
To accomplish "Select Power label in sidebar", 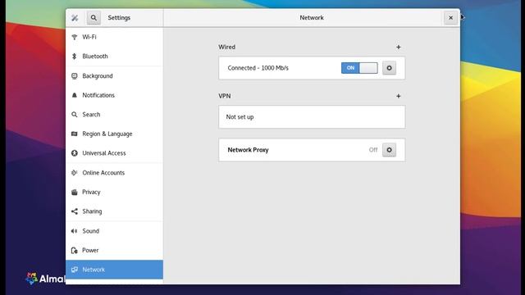I will click(x=90, y=250).
